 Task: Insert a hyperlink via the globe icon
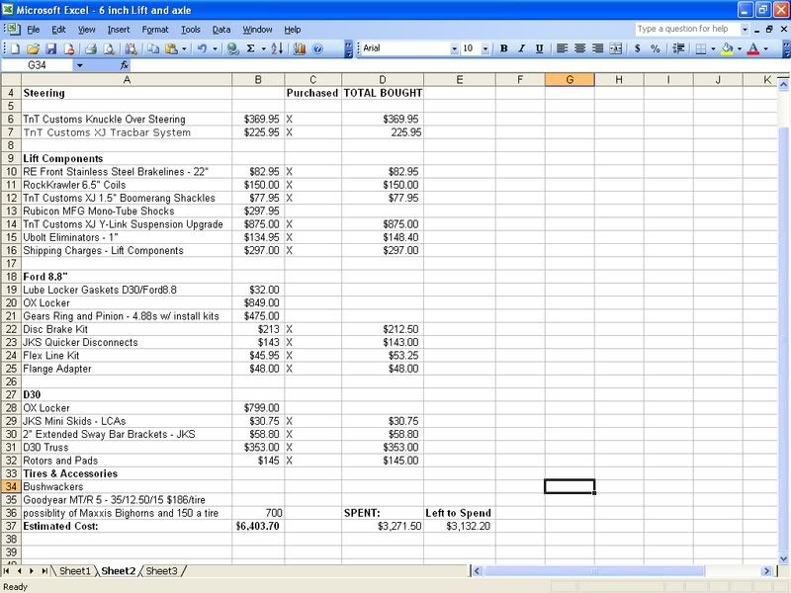(x=232, y=48)
